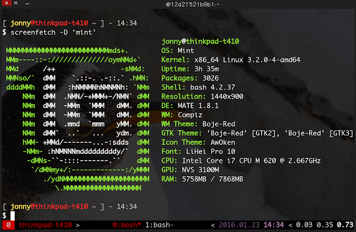Screen dimensions: 356x232
Task: Close the terminal window with red X
Action: 6,3
